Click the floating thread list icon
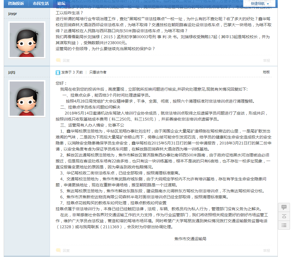Image resolution: width=298 pixels, height=257 pixels. click(284, 225)
